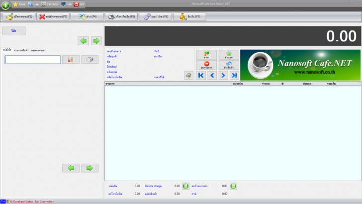Image resolution: width=362 pixels, height=204 pixels.
Task: Click the small printer icon button
Action: click(188, 75)
